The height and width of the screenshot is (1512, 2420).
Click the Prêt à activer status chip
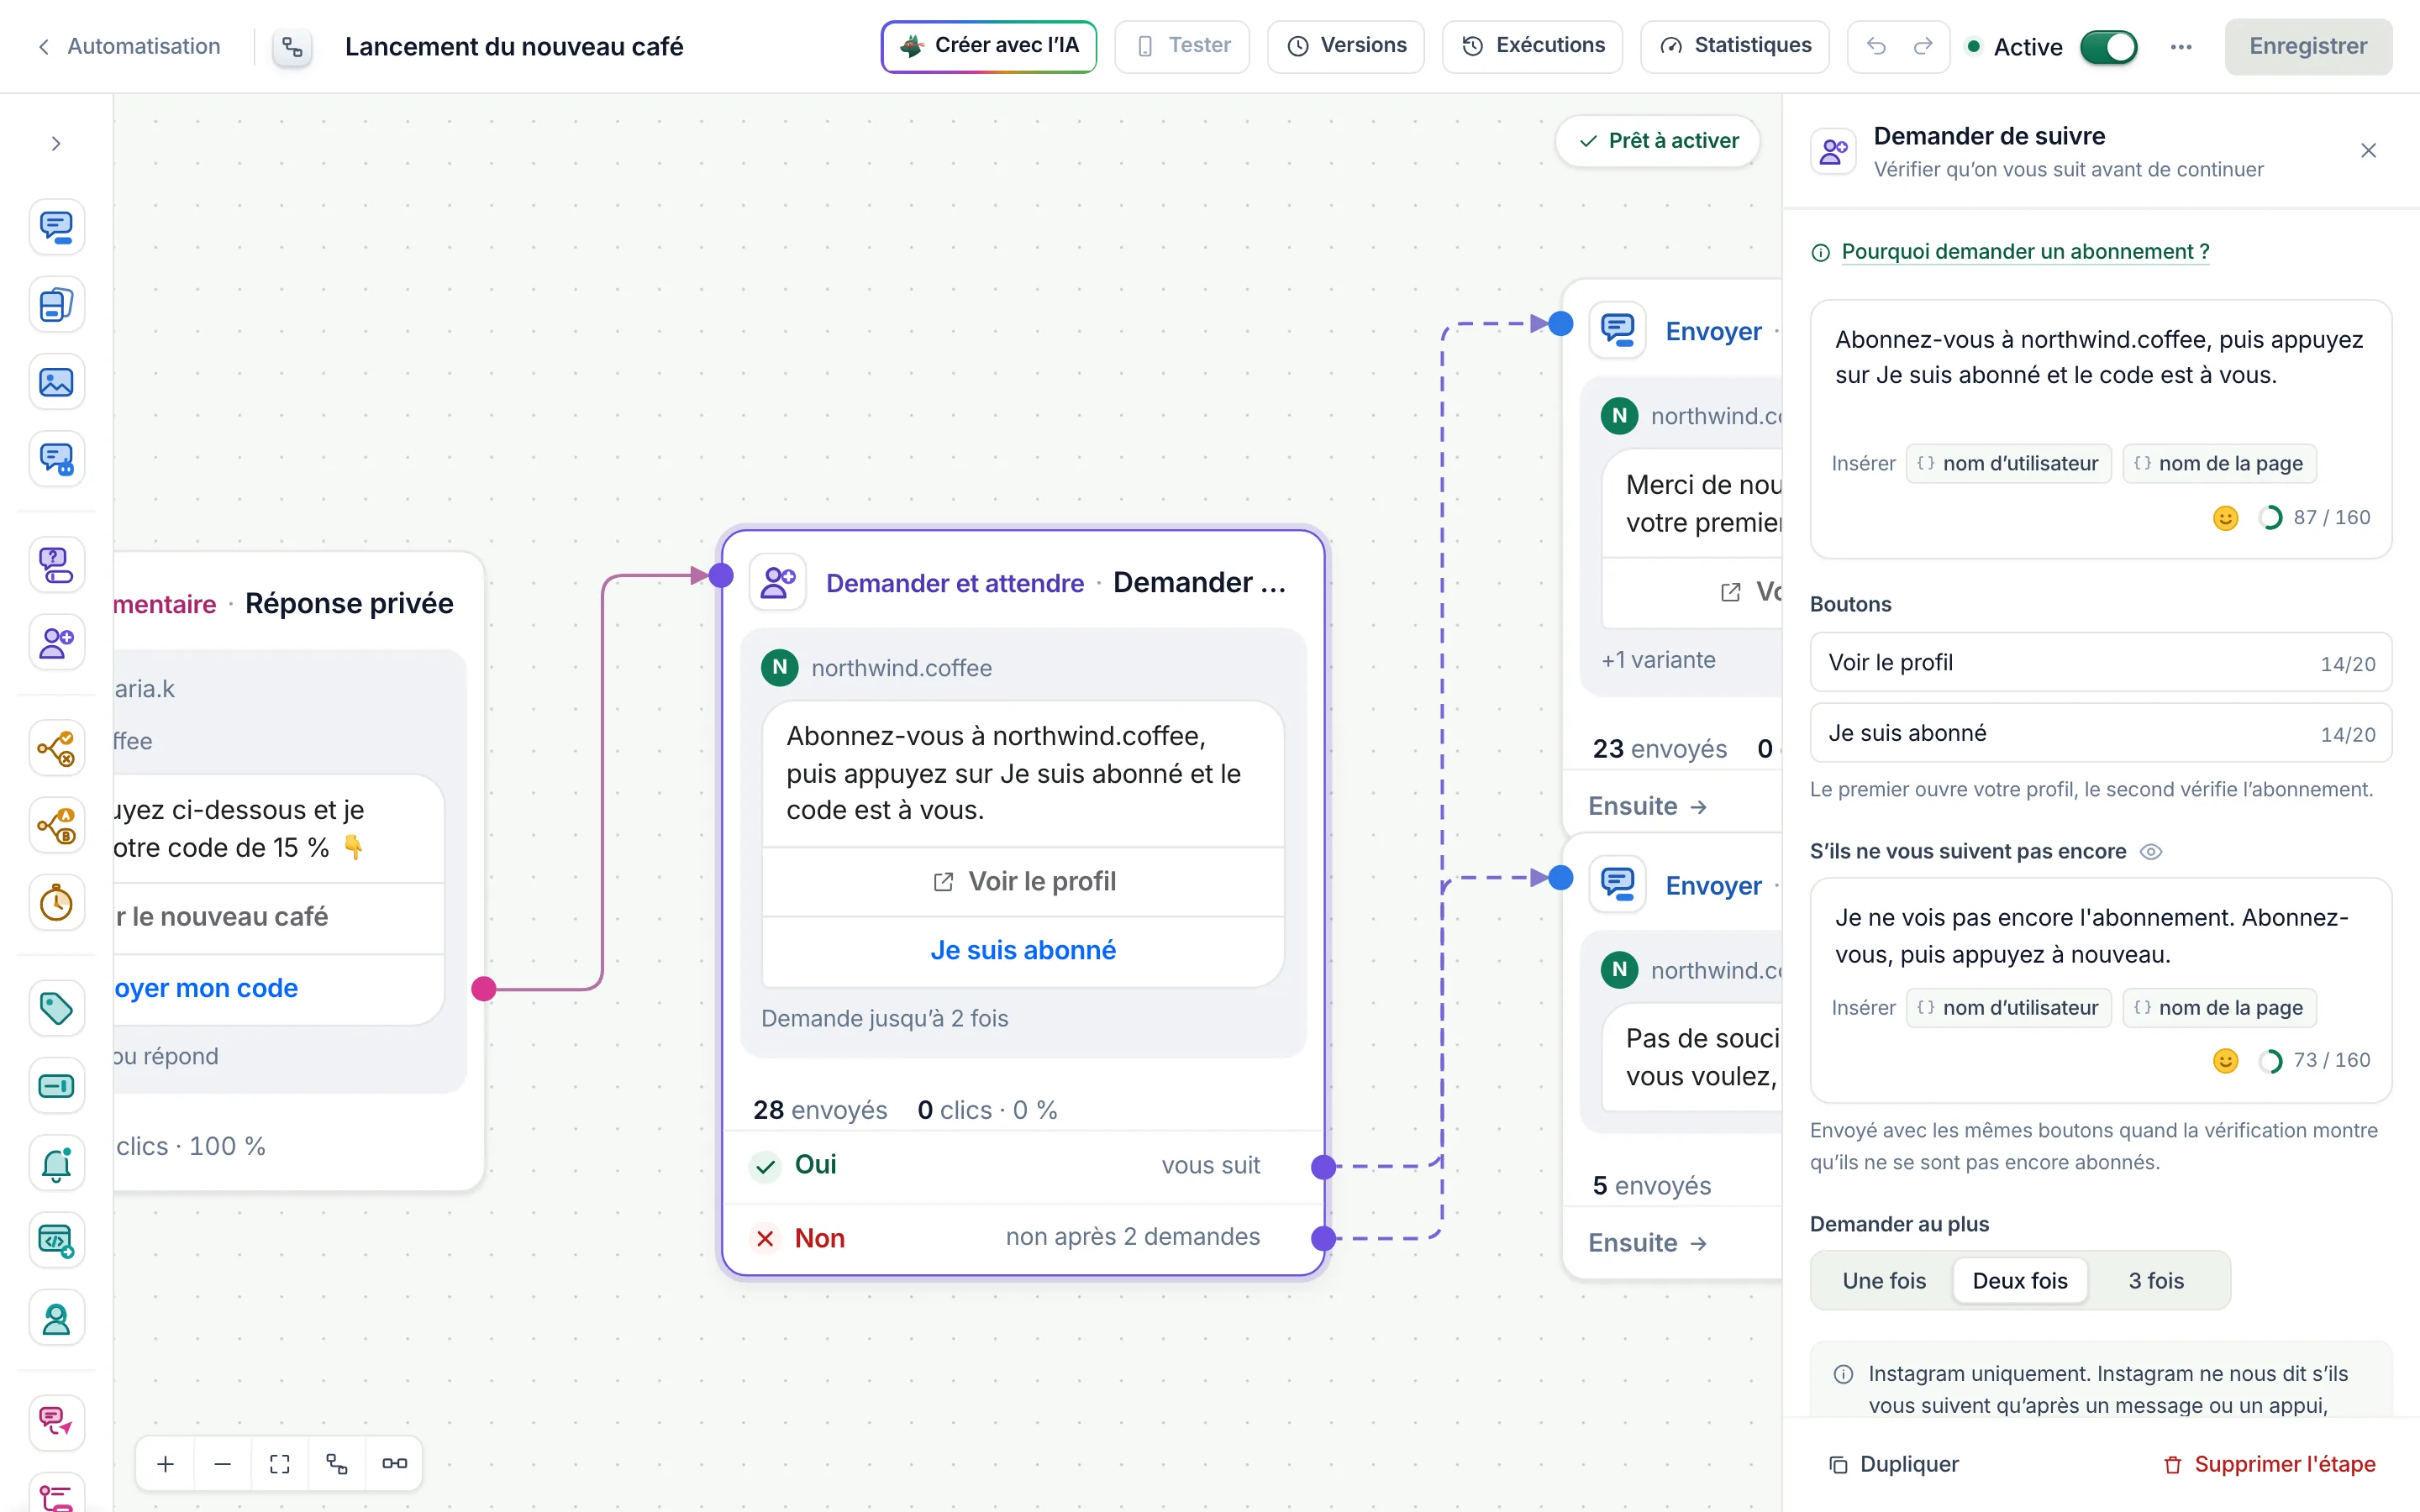[x=1658, y=141]
